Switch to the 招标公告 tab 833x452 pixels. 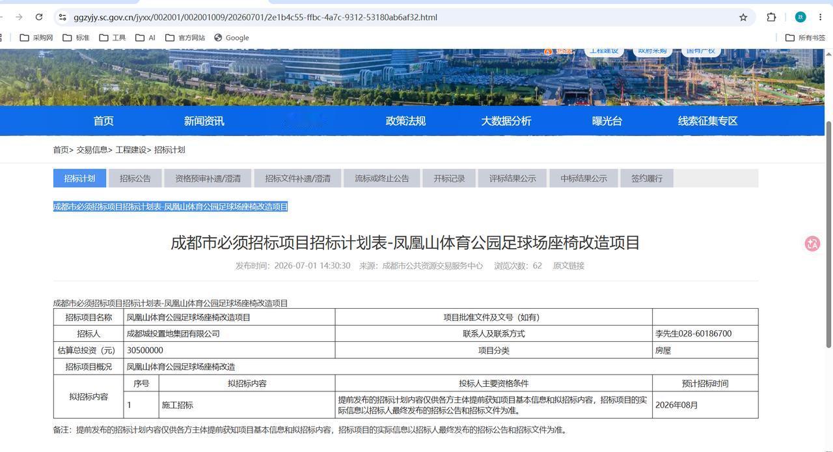(x=135, y=178)
